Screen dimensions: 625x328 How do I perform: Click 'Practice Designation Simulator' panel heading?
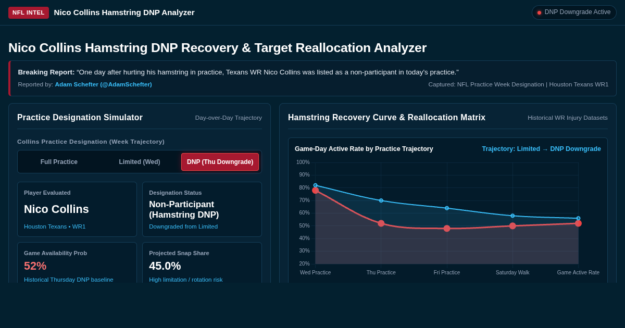coord(80,118)
